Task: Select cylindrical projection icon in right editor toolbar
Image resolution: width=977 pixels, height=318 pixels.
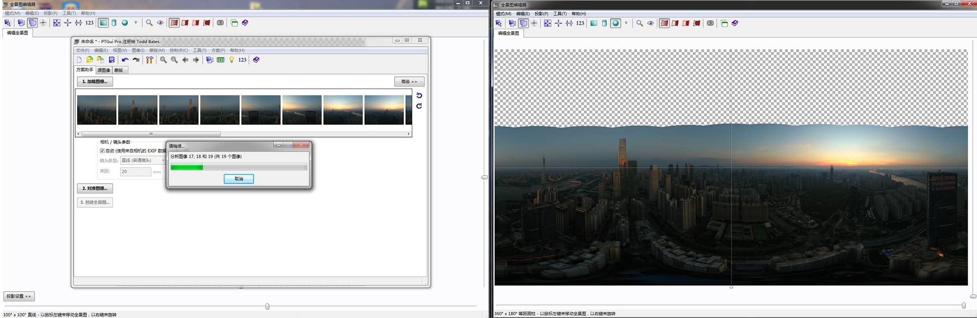Action: [x=604, y=23]
